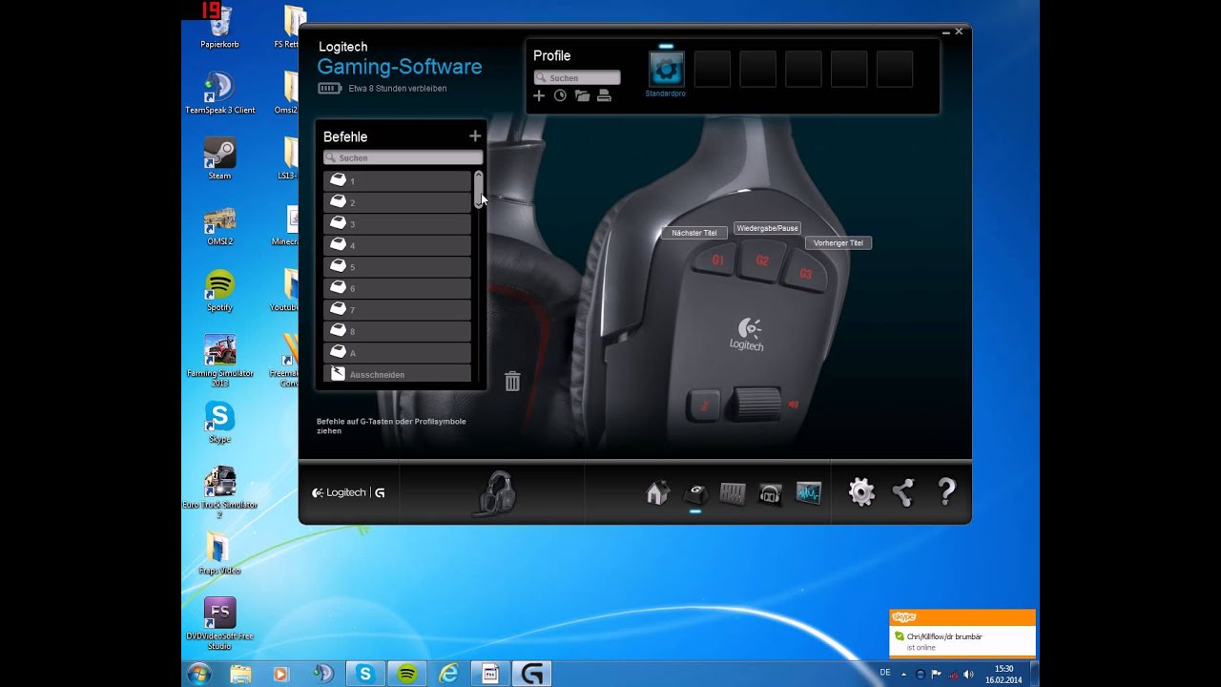This screenshot has width=1221, height=687.
Task: Click the battery status icon
Action: (x=329, y=89)
